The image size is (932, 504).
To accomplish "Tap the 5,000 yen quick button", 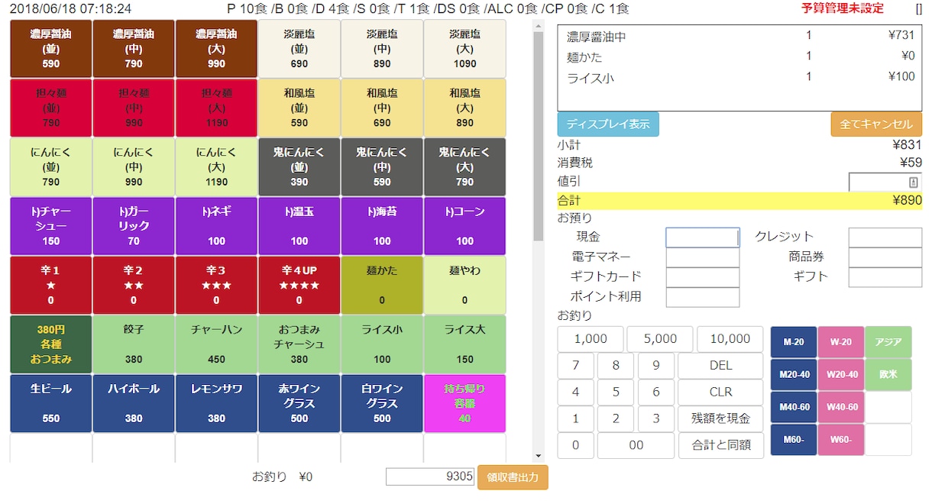I will 660,339.
